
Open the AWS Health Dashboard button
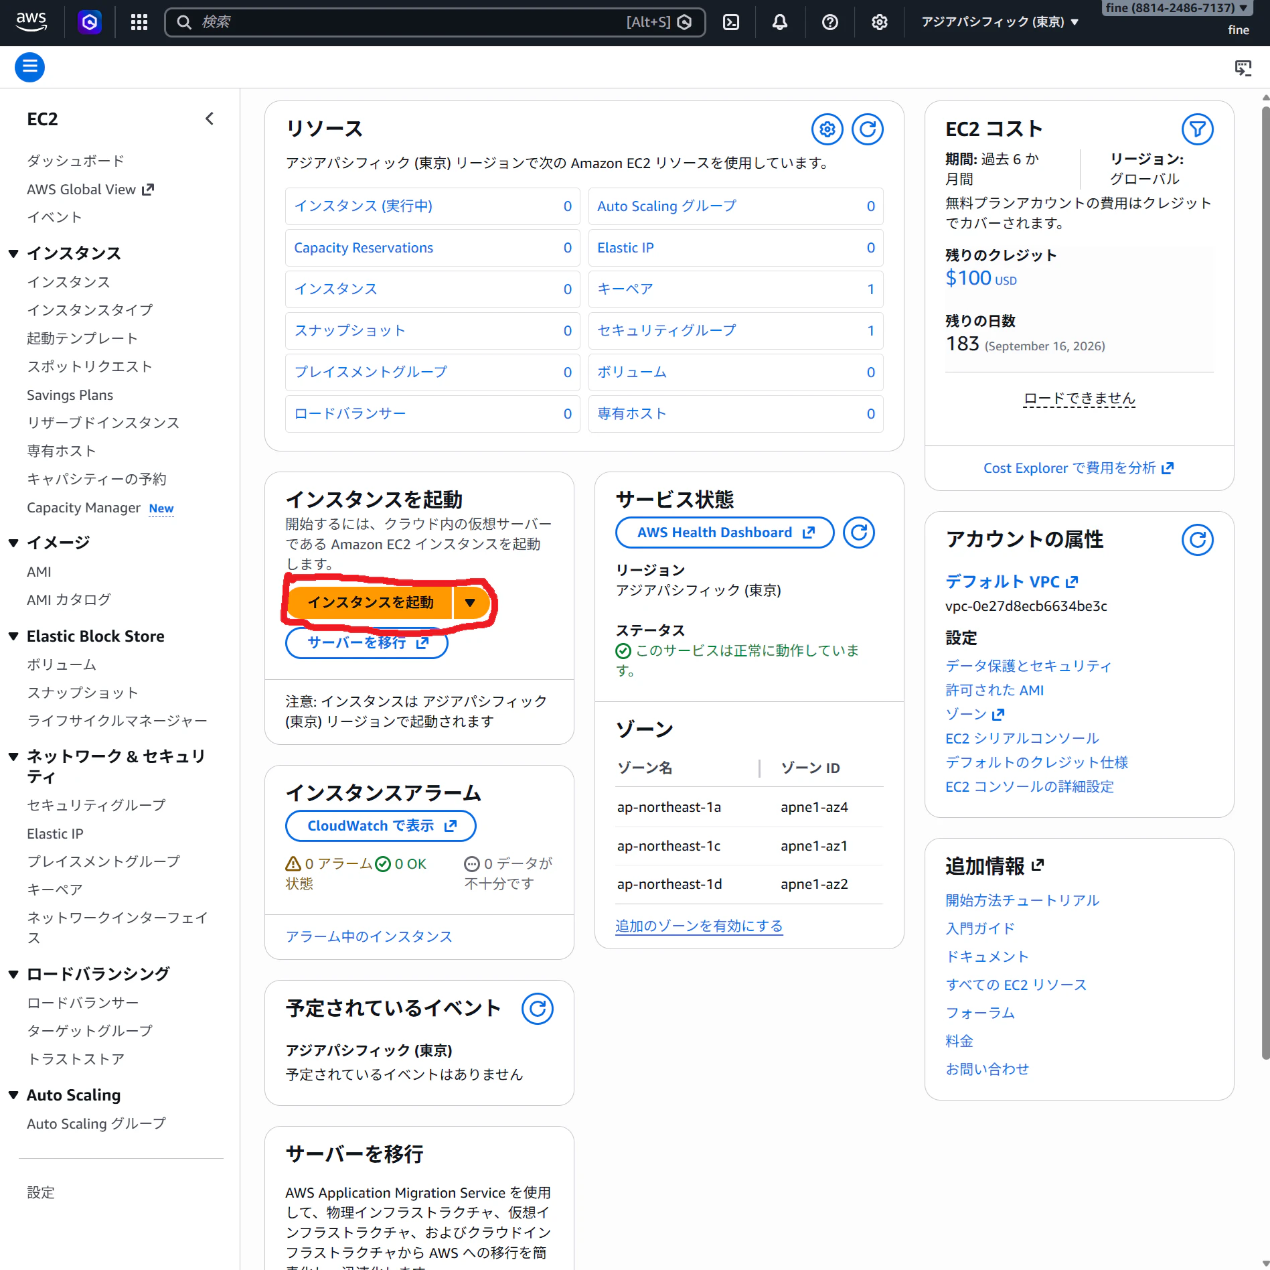tap(725, 533)
